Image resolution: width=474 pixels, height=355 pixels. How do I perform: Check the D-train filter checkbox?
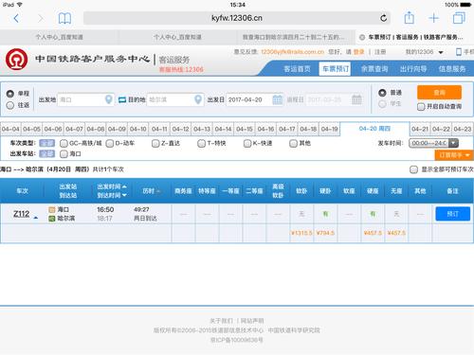[x=110, y=144]
